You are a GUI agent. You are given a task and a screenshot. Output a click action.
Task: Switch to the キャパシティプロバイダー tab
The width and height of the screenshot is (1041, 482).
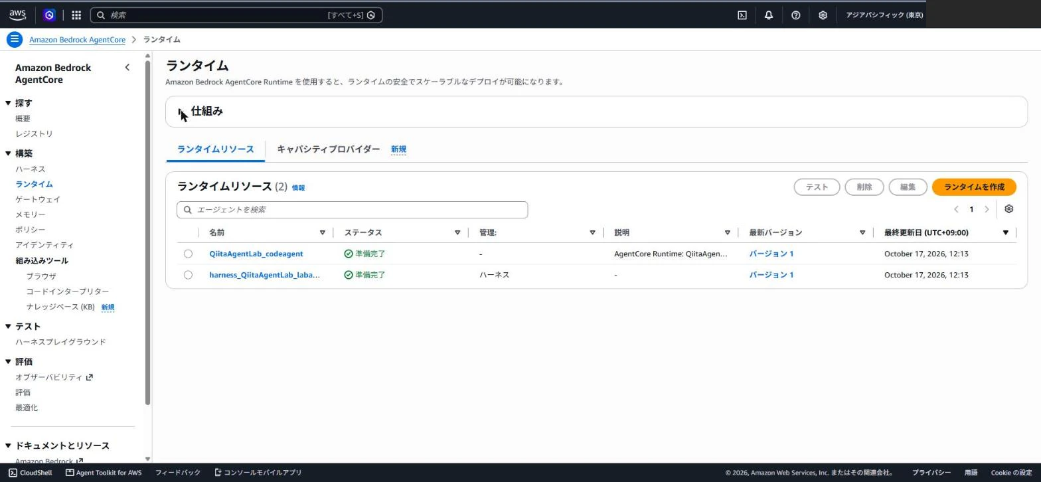click(329, 149)
